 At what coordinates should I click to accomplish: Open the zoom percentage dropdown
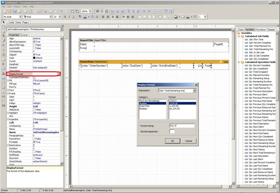pos(90,11)
